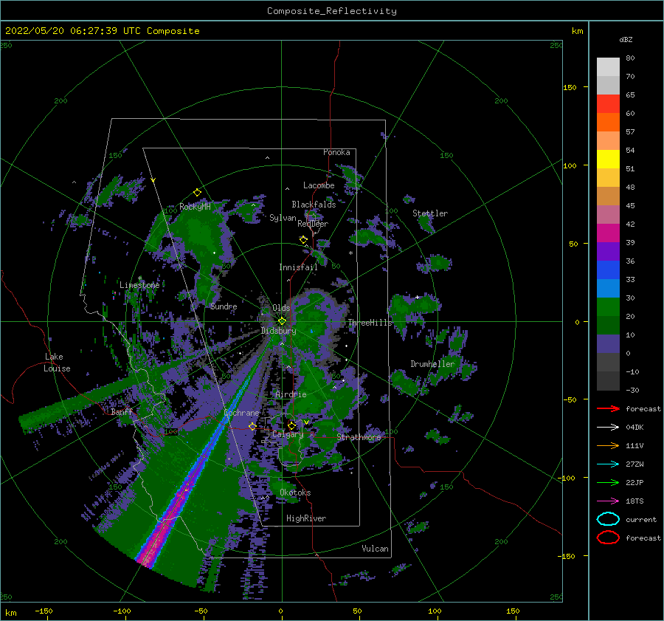Select the Blackfalds label
Viewport: 664px width, 621px height.
[314, 205]
